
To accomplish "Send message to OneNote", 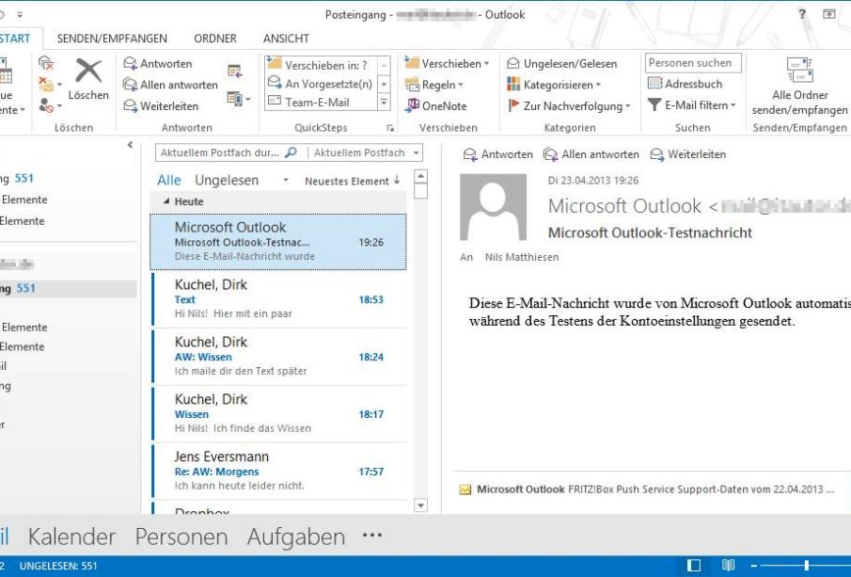I will click(x=436, y=105).
